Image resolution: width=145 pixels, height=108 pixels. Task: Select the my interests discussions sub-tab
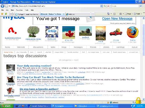pos(21,52)
